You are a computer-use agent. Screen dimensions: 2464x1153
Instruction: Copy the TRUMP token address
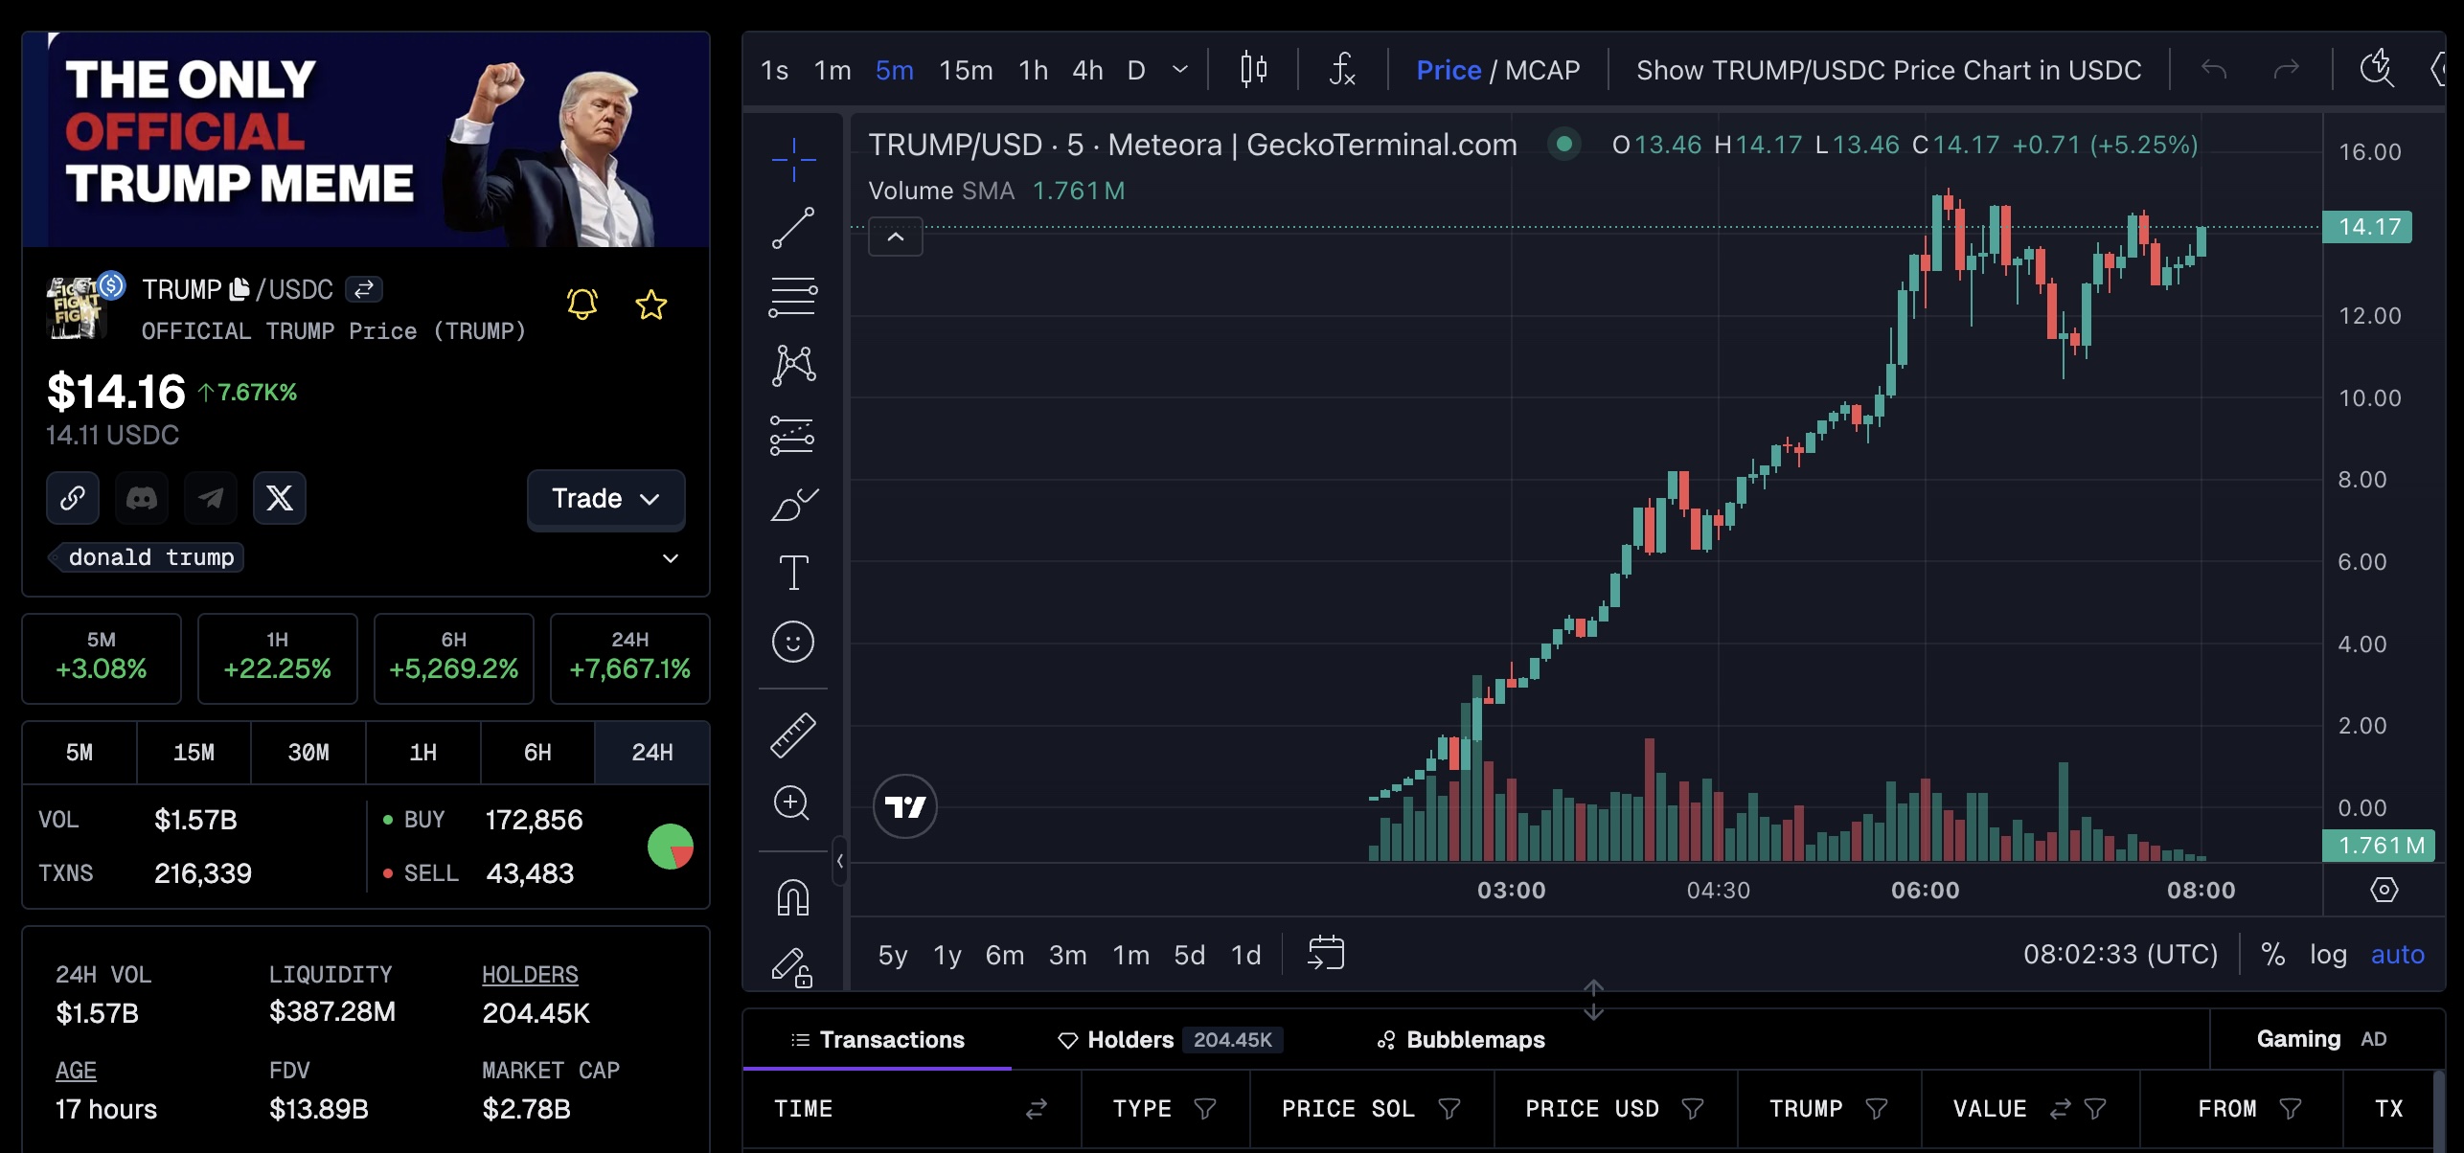pos(240,289)
